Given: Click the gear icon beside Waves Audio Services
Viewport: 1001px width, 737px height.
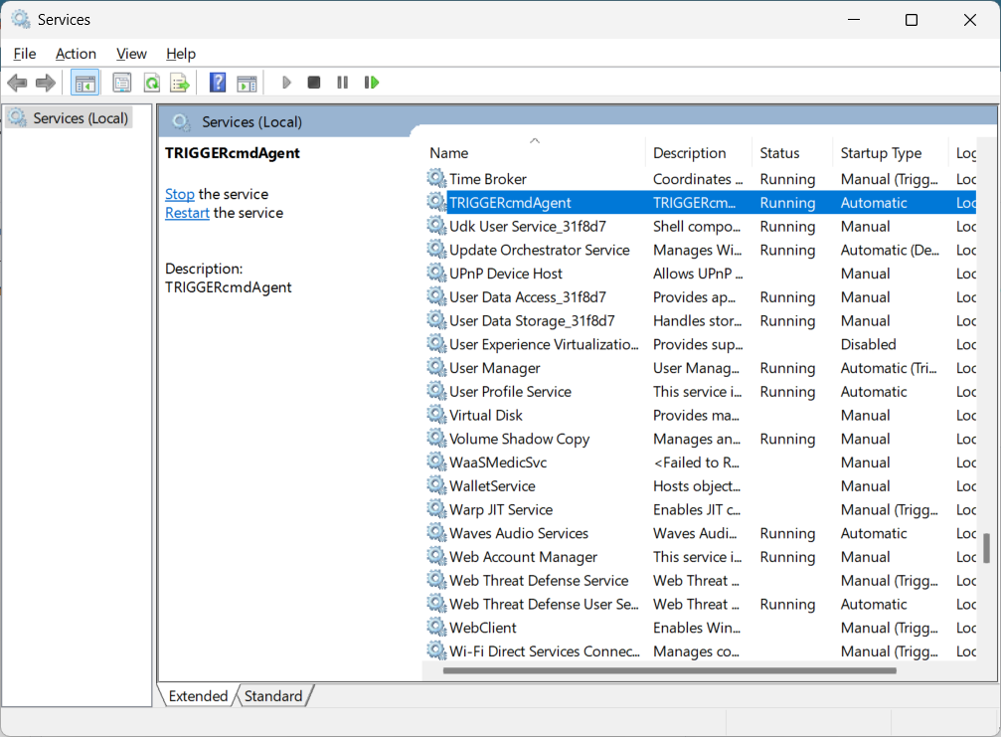Looking at the screenshot, I should (x=436, y=532).
